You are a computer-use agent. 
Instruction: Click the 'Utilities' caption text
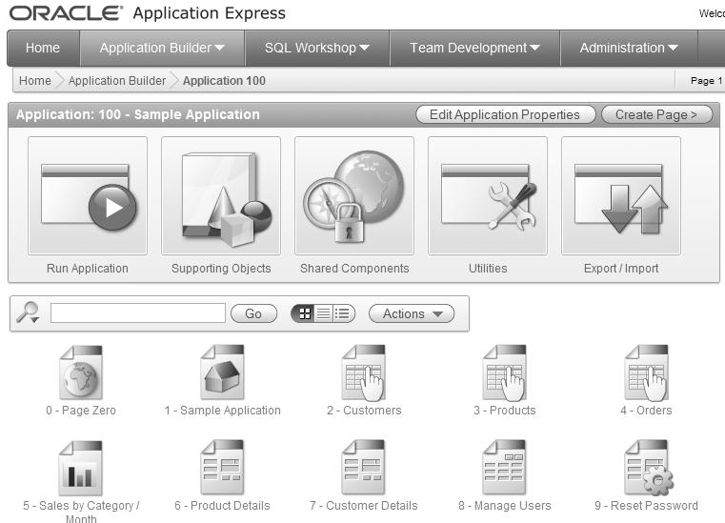coord(488,269)
